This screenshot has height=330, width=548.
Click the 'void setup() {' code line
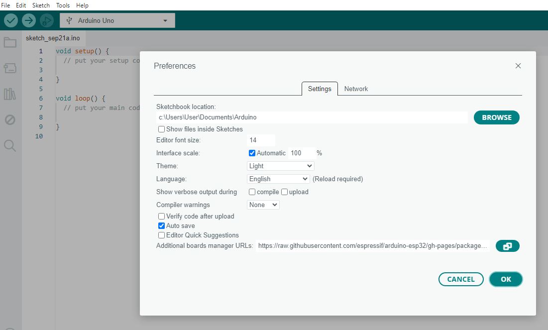tap(83, 51)
